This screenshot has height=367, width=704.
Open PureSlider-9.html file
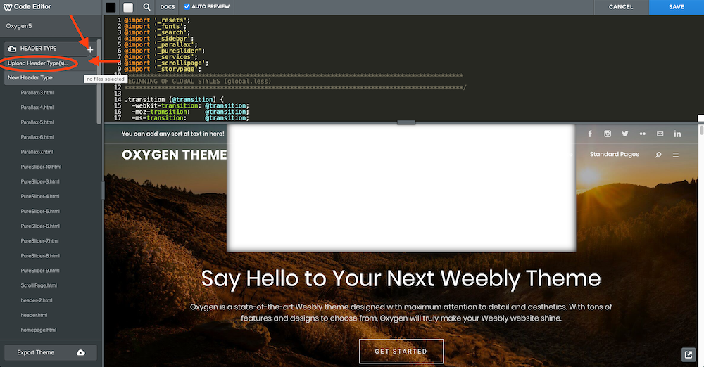click(x=40, y=270)
